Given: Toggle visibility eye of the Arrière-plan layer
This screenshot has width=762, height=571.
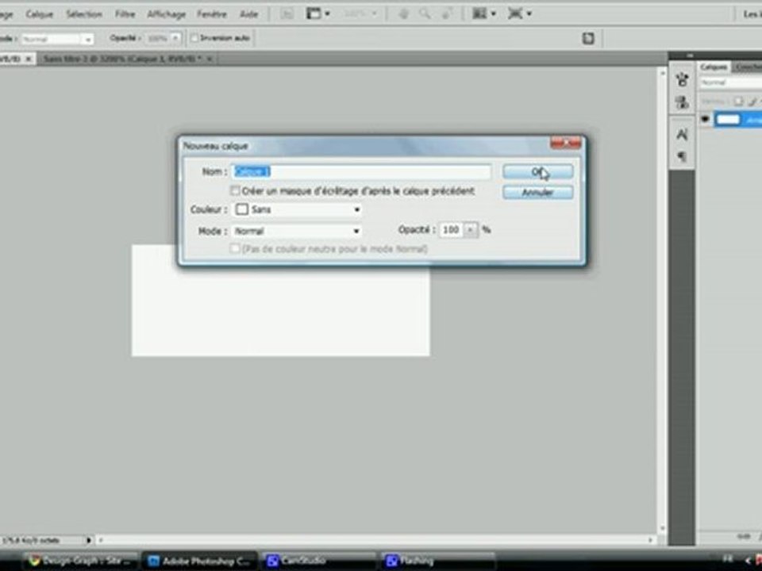Looking at the screenshot, I should 705,119.
